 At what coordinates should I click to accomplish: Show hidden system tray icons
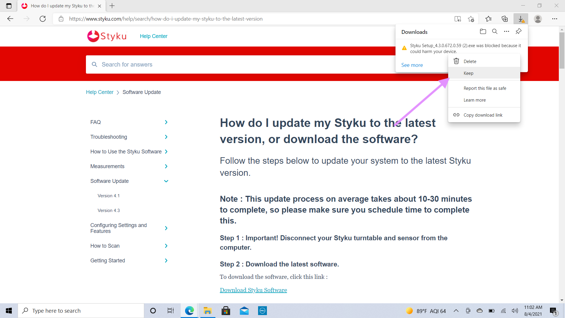pos(456,311)
